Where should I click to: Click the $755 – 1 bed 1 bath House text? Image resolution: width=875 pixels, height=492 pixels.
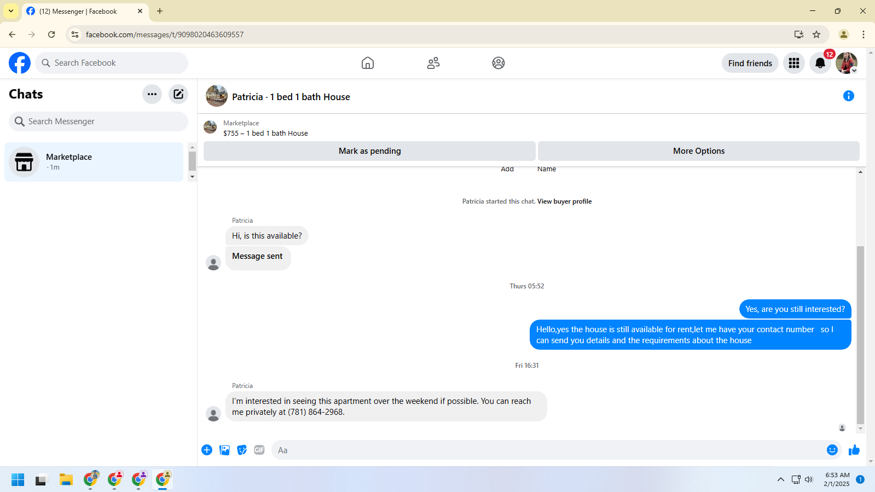click(265, 133)
